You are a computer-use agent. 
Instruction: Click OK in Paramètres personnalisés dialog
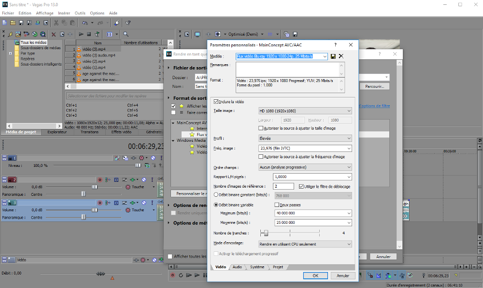pos(315,275)
